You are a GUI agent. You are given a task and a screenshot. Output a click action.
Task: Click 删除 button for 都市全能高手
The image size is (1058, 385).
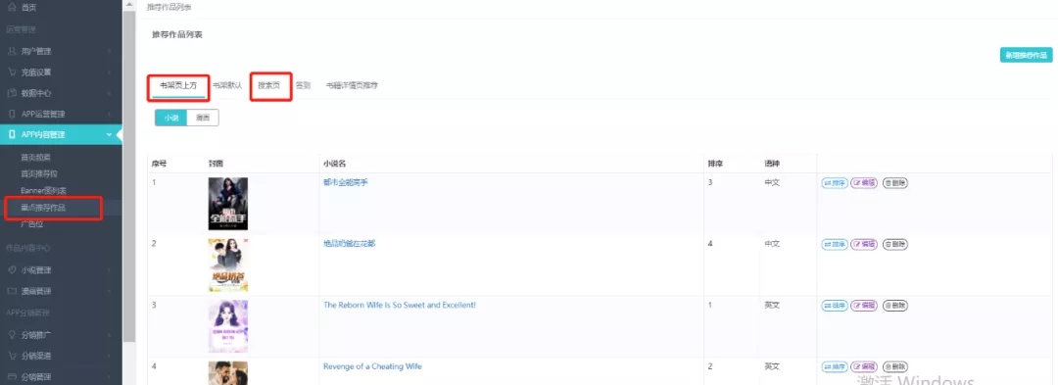click(894, 183)
